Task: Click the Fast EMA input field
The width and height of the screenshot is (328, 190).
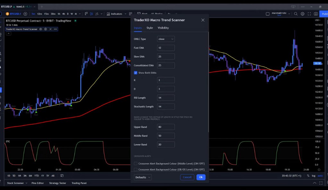Action: (166, 48)
